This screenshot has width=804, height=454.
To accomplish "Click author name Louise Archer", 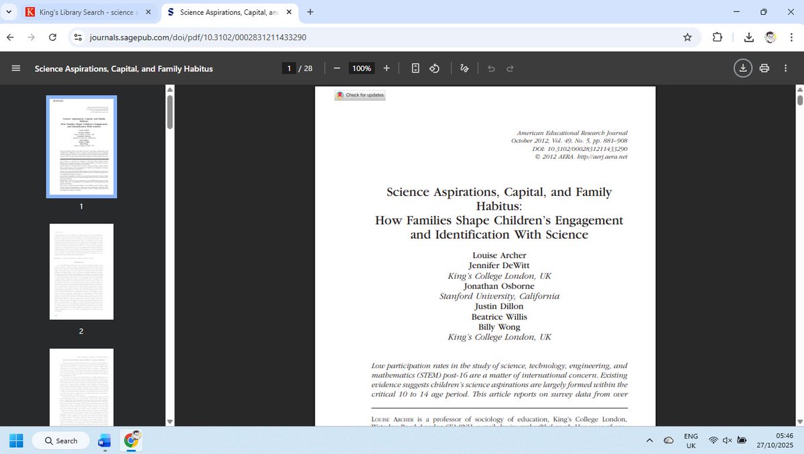I will coord(499,255).
